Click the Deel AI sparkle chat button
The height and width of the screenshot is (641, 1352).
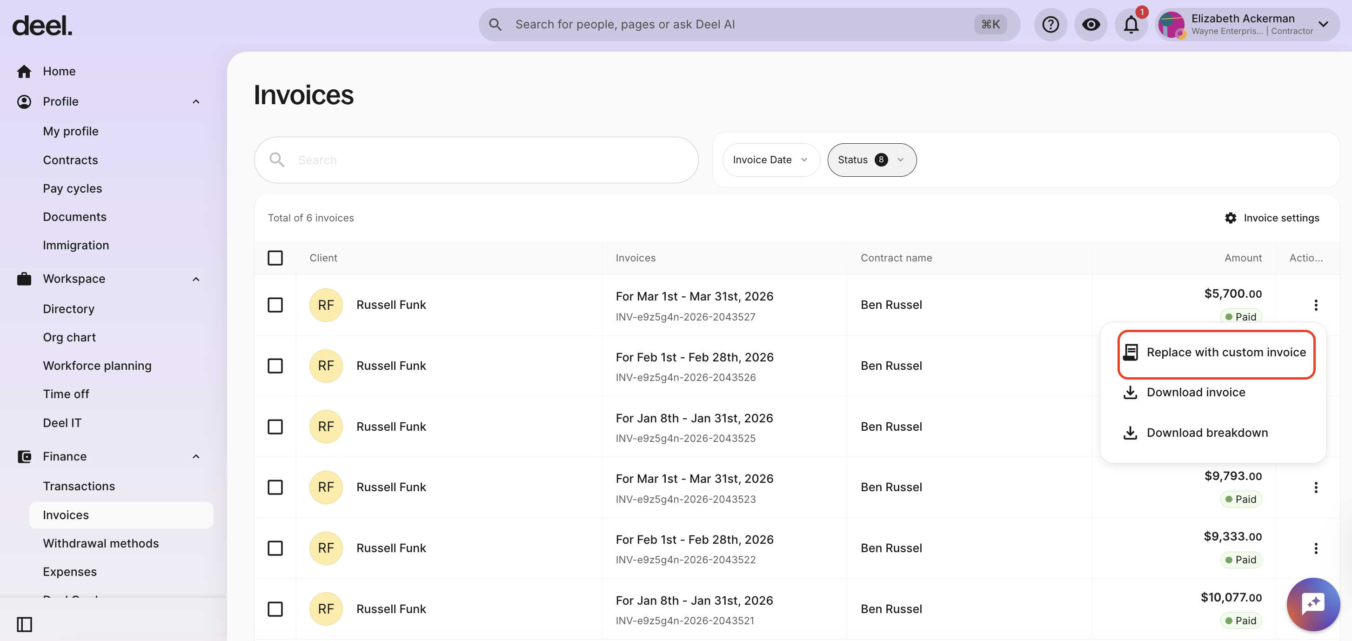pos(1312,604)
